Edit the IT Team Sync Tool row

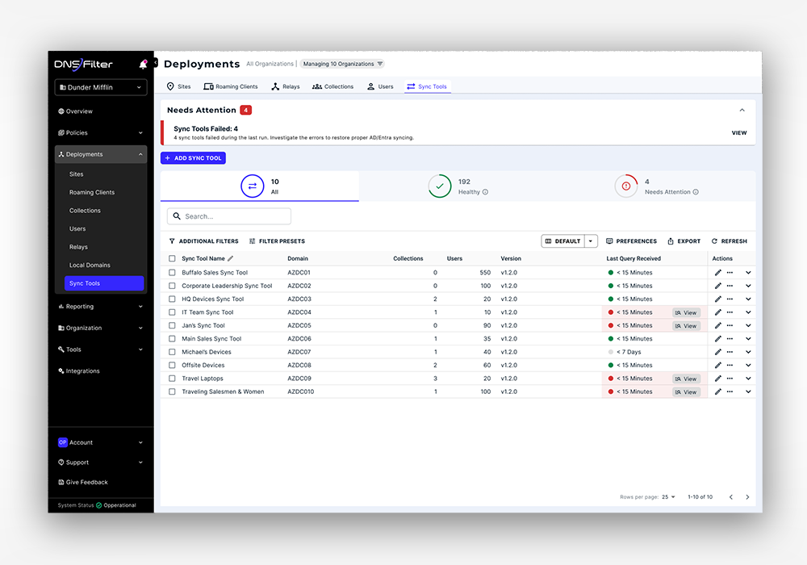pyautogui.click(x=718, y=312)
